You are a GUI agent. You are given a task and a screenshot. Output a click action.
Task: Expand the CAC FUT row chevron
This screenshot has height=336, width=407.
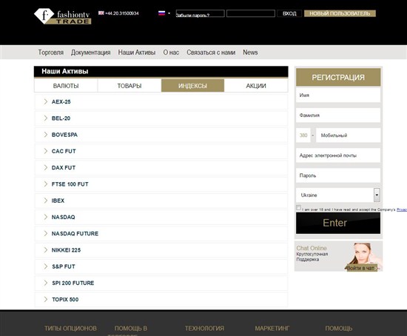[46, 151]
